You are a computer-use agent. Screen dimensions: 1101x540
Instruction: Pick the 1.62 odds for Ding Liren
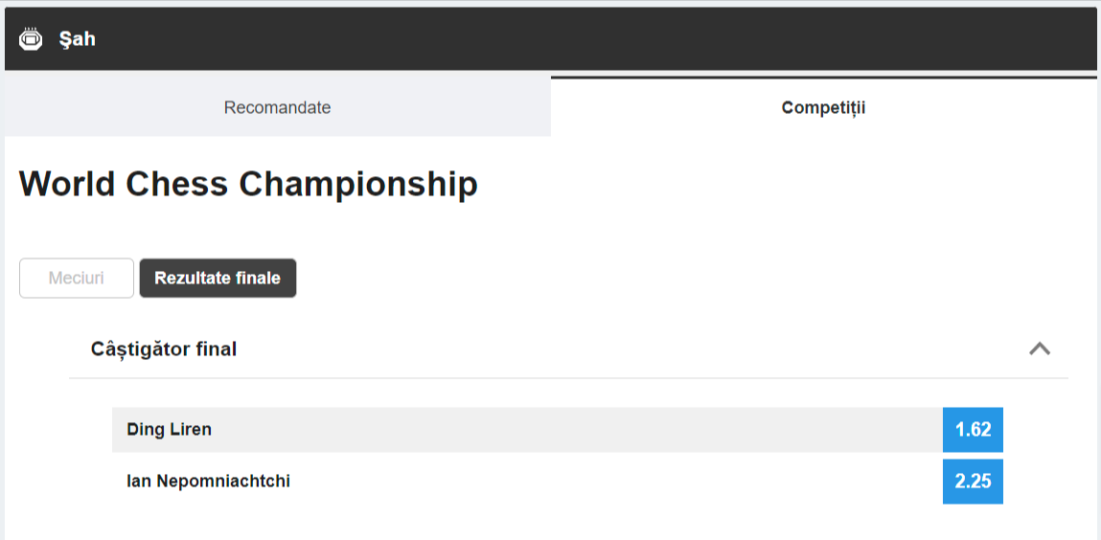(973, 429)
